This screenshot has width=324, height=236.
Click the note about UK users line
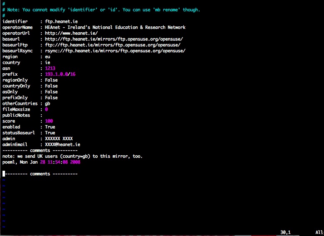click(x=72, y=156)
